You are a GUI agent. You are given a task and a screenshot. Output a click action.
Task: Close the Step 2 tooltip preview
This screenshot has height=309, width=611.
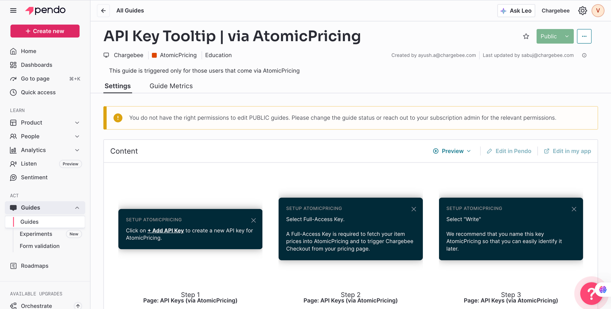(x=414, y=209)
